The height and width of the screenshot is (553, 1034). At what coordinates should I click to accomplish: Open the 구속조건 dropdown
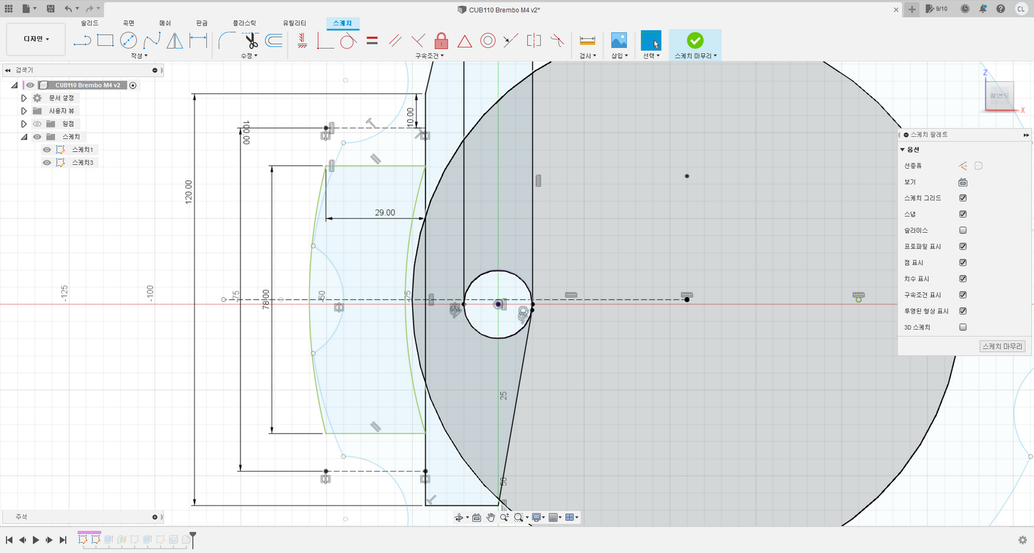click(429, 56)
